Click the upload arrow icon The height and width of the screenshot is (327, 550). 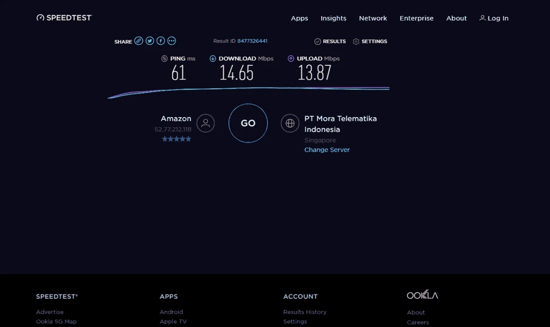coord(291,59)
